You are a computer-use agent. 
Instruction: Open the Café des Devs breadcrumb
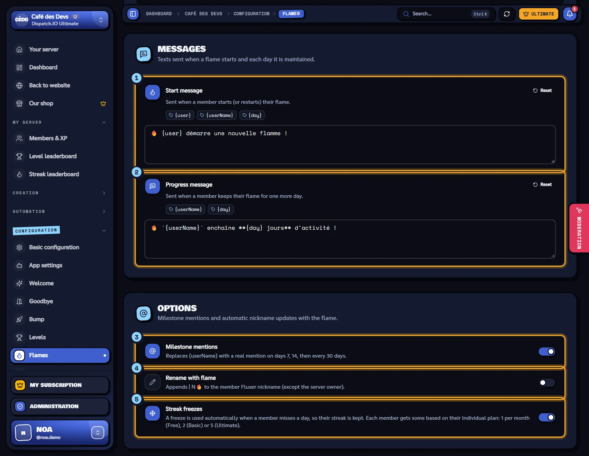tap(204, 14)
